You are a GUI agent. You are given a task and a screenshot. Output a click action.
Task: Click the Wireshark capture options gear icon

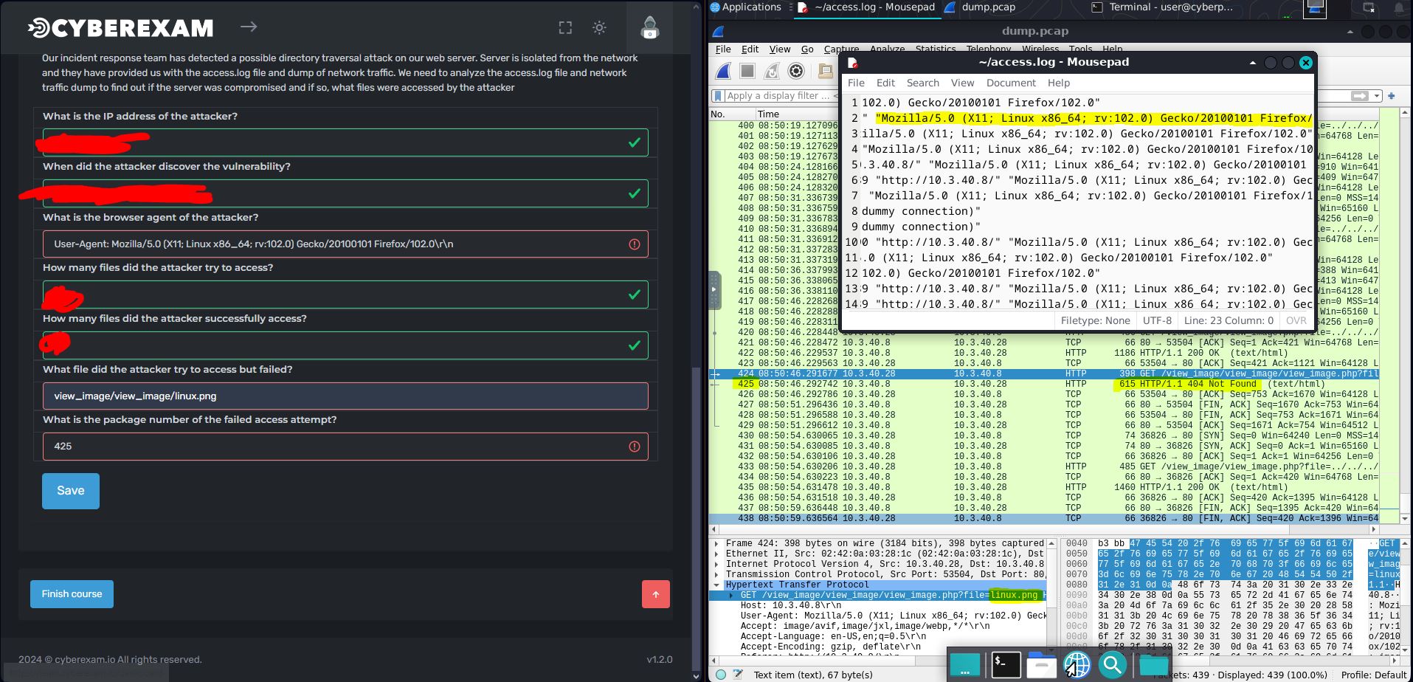795,71
